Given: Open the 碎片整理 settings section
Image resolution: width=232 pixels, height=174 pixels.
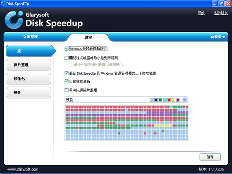Looking at the screenshot, I should pyautogui.click(x=28, y=65).
